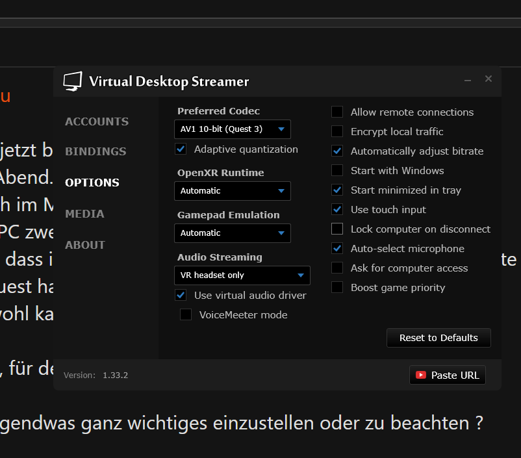The width and height of the screenshot is (521, 458).
Task: Enable VoiceMeeter mode checkbox
Action: click(186, 314)
